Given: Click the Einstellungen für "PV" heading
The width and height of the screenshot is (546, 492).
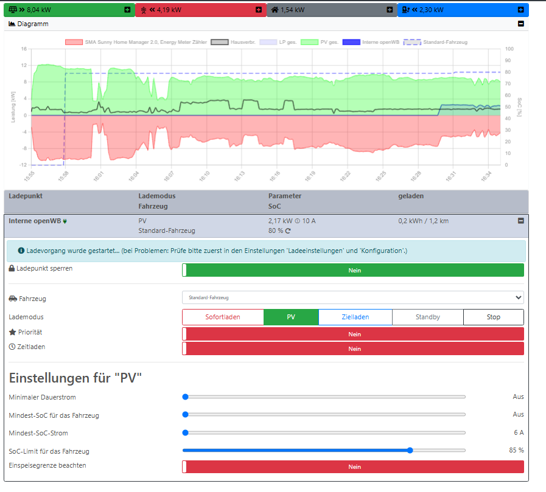Looking at the screenshot, I should pos(75,378).
